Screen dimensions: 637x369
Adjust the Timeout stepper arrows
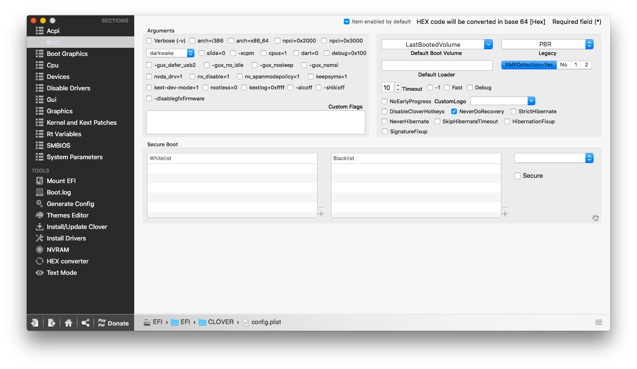398,87
